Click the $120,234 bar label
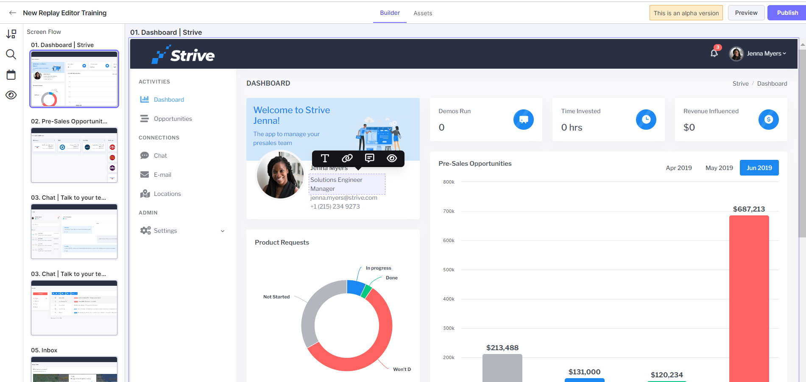 coord(667,375)
